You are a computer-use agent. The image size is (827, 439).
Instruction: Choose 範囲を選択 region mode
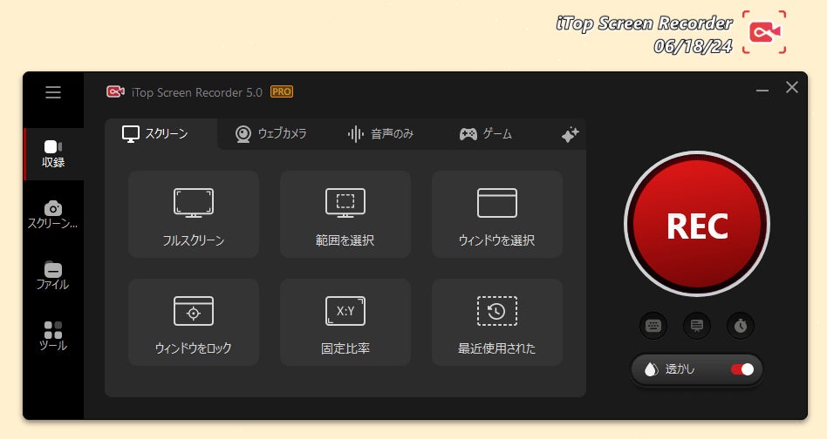click(x=345, y=214)
